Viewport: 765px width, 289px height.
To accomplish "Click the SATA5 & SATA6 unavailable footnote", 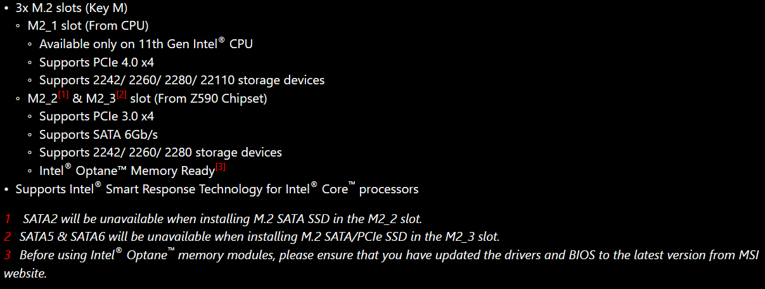I will pos(259,237).
